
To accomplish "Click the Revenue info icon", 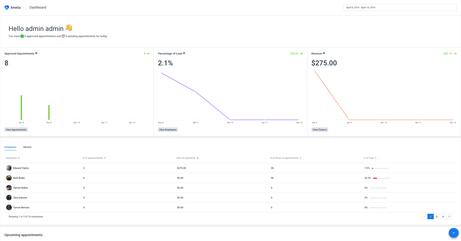I will [x=324, y=53].
